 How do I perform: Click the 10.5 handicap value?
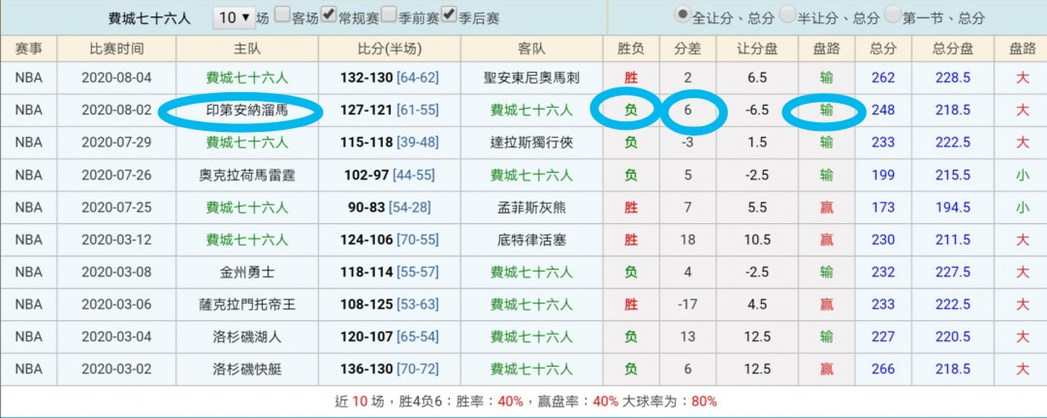(757, 239)
